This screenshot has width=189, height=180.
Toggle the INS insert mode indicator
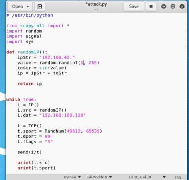tap(178, 177)
